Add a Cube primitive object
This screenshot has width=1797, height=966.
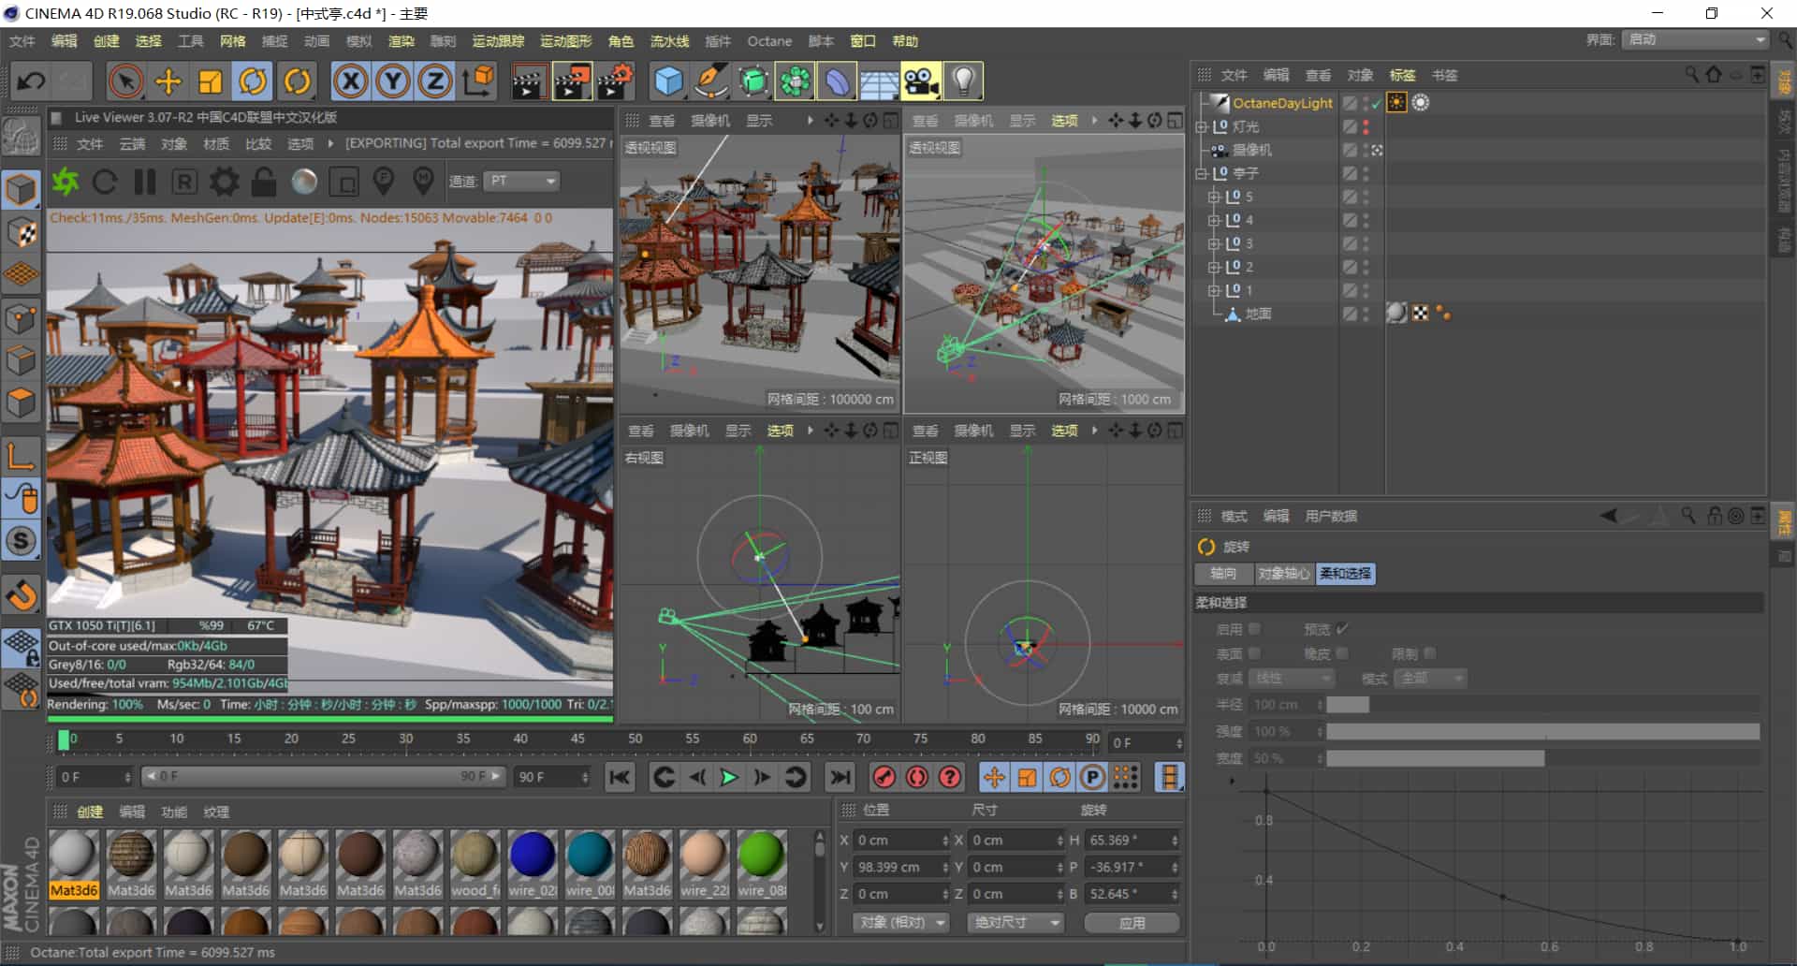(x=668, y=81)
